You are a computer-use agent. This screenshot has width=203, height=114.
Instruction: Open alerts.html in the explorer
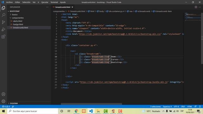tap(18, 21)
